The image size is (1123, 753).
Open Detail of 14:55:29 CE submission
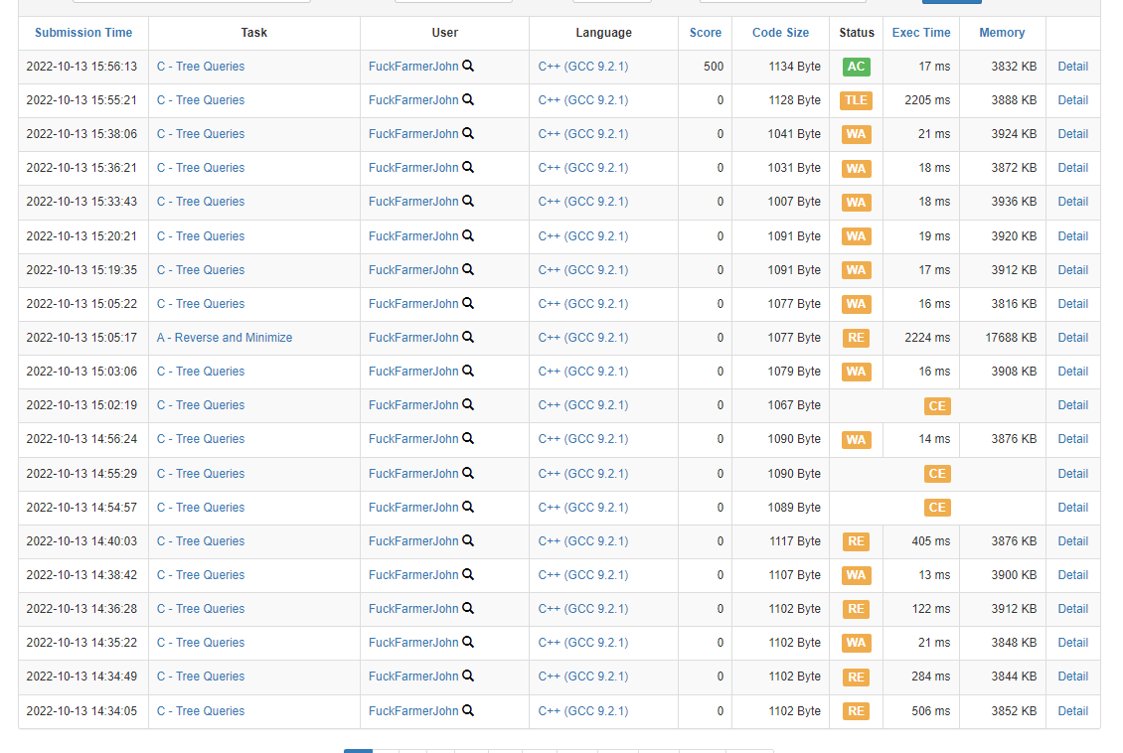click(1073, 474)
